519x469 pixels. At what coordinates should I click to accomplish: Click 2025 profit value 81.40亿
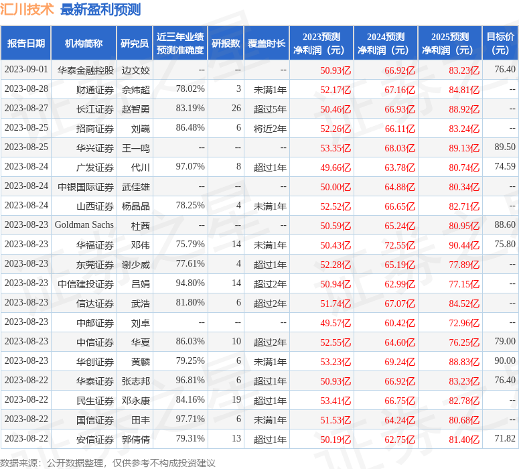[464, 440]
